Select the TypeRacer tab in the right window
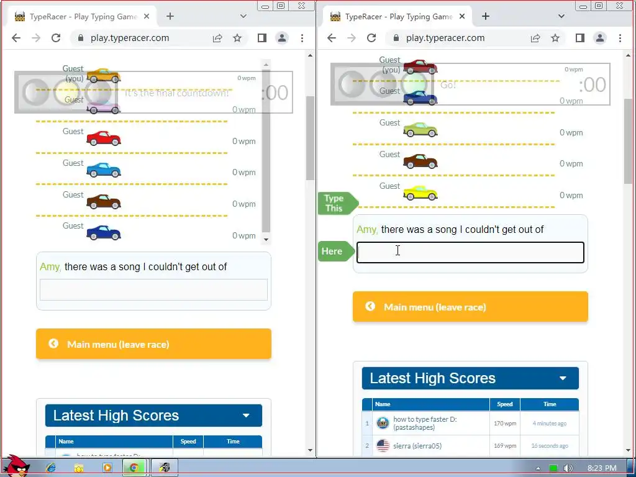The image size is (636, 477). (399, 17)
